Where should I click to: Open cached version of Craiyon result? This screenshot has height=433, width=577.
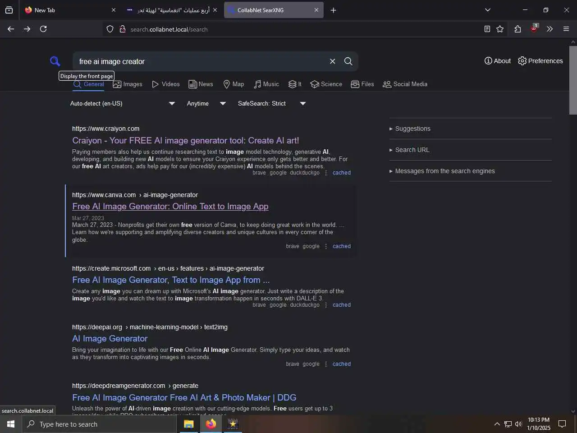click(x=342, y=173)
